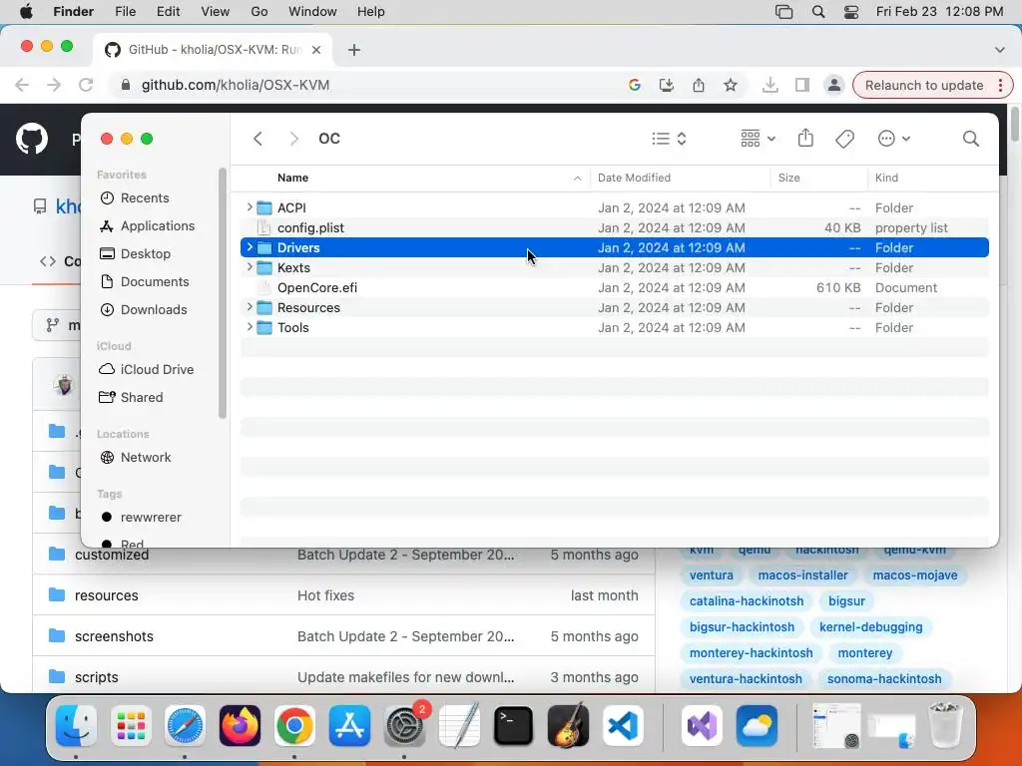
Task: Expand the Kexts folder
Action: (x=249, y=267)
